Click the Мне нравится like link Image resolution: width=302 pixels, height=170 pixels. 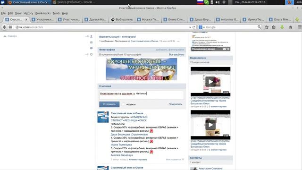click(175, 160)
